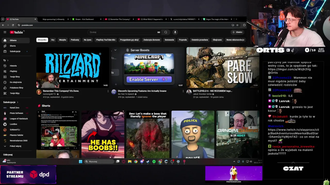Select the Muzyka filter chip
The width and height of the screenshot is (330, 185).
(x=63, y=40)
